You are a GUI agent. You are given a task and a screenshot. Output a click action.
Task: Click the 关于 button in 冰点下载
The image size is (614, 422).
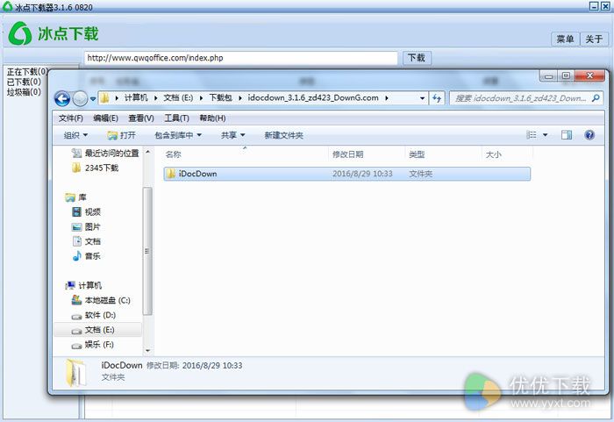pos(594,39)
